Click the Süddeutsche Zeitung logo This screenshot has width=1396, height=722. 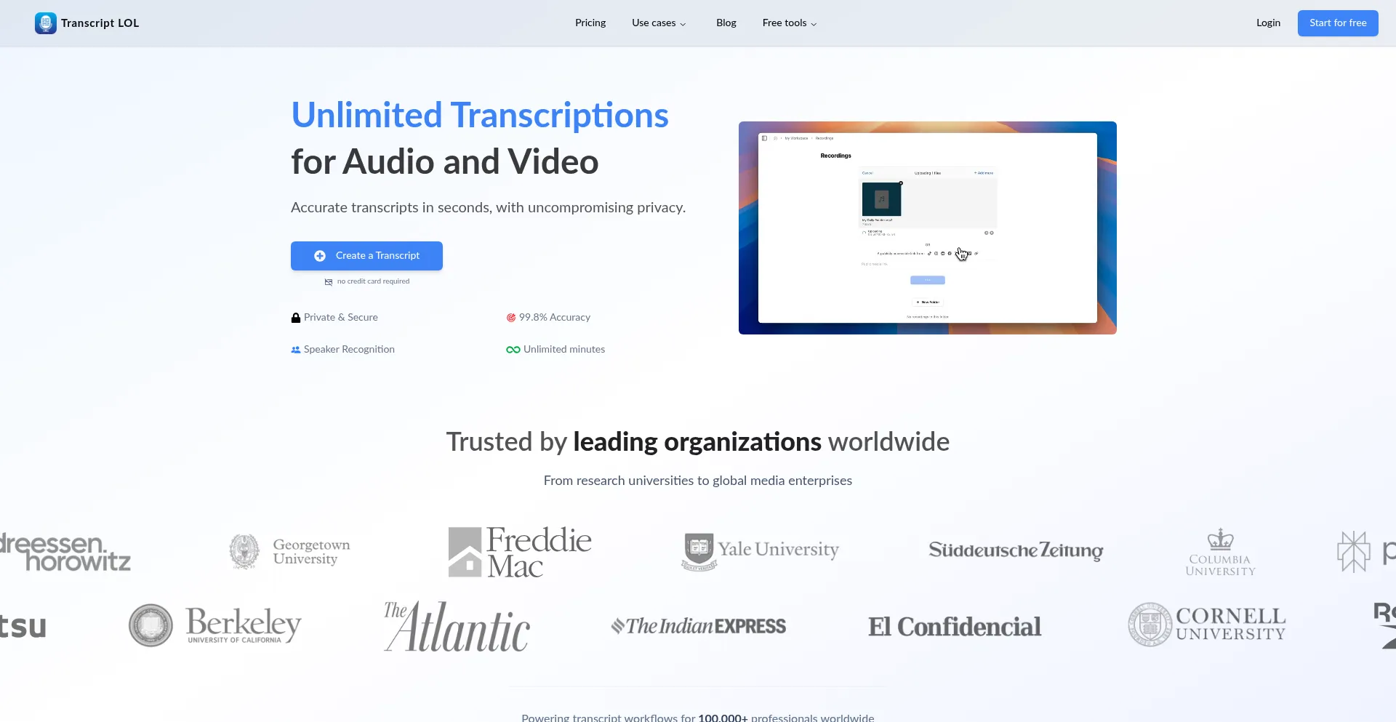(1016, 550)
